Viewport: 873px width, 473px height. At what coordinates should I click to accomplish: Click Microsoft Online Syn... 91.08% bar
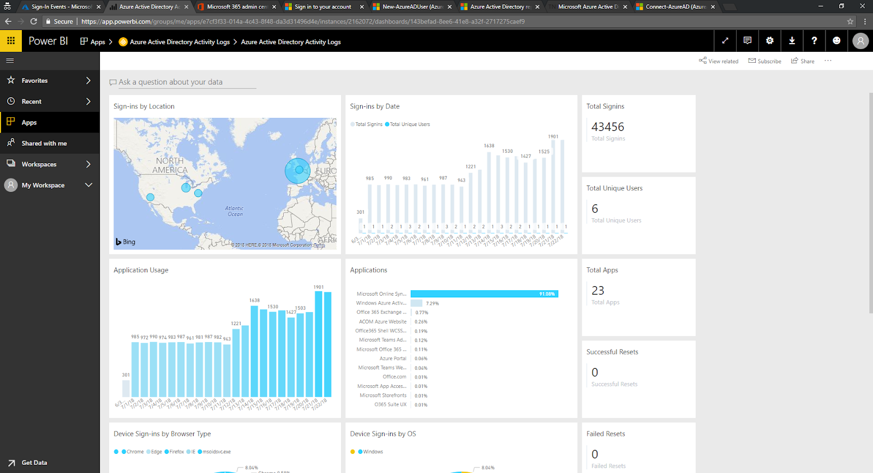(x=485, y=294)
